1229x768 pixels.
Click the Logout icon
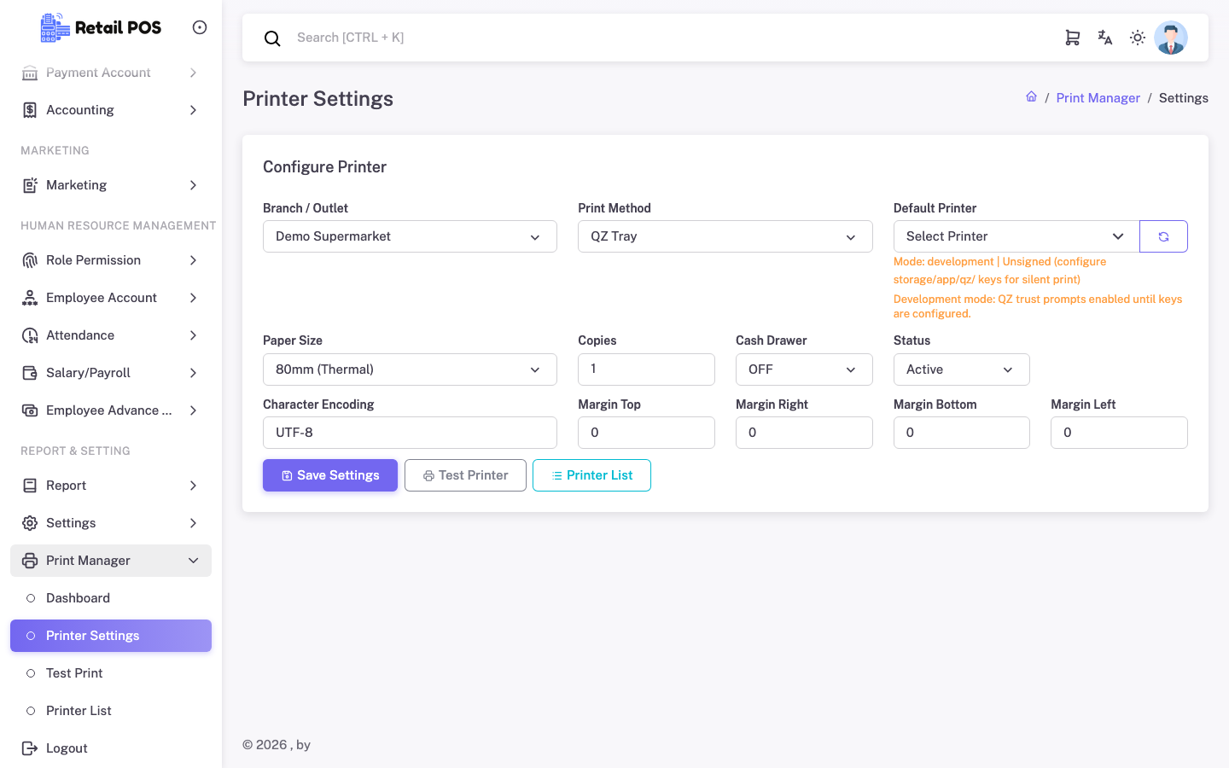30,748
